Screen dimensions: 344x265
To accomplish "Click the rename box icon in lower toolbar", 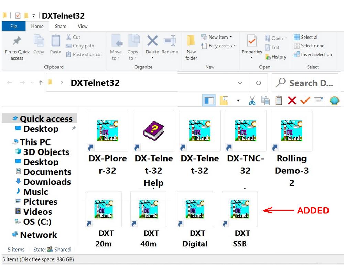I will tap(319, 100).
